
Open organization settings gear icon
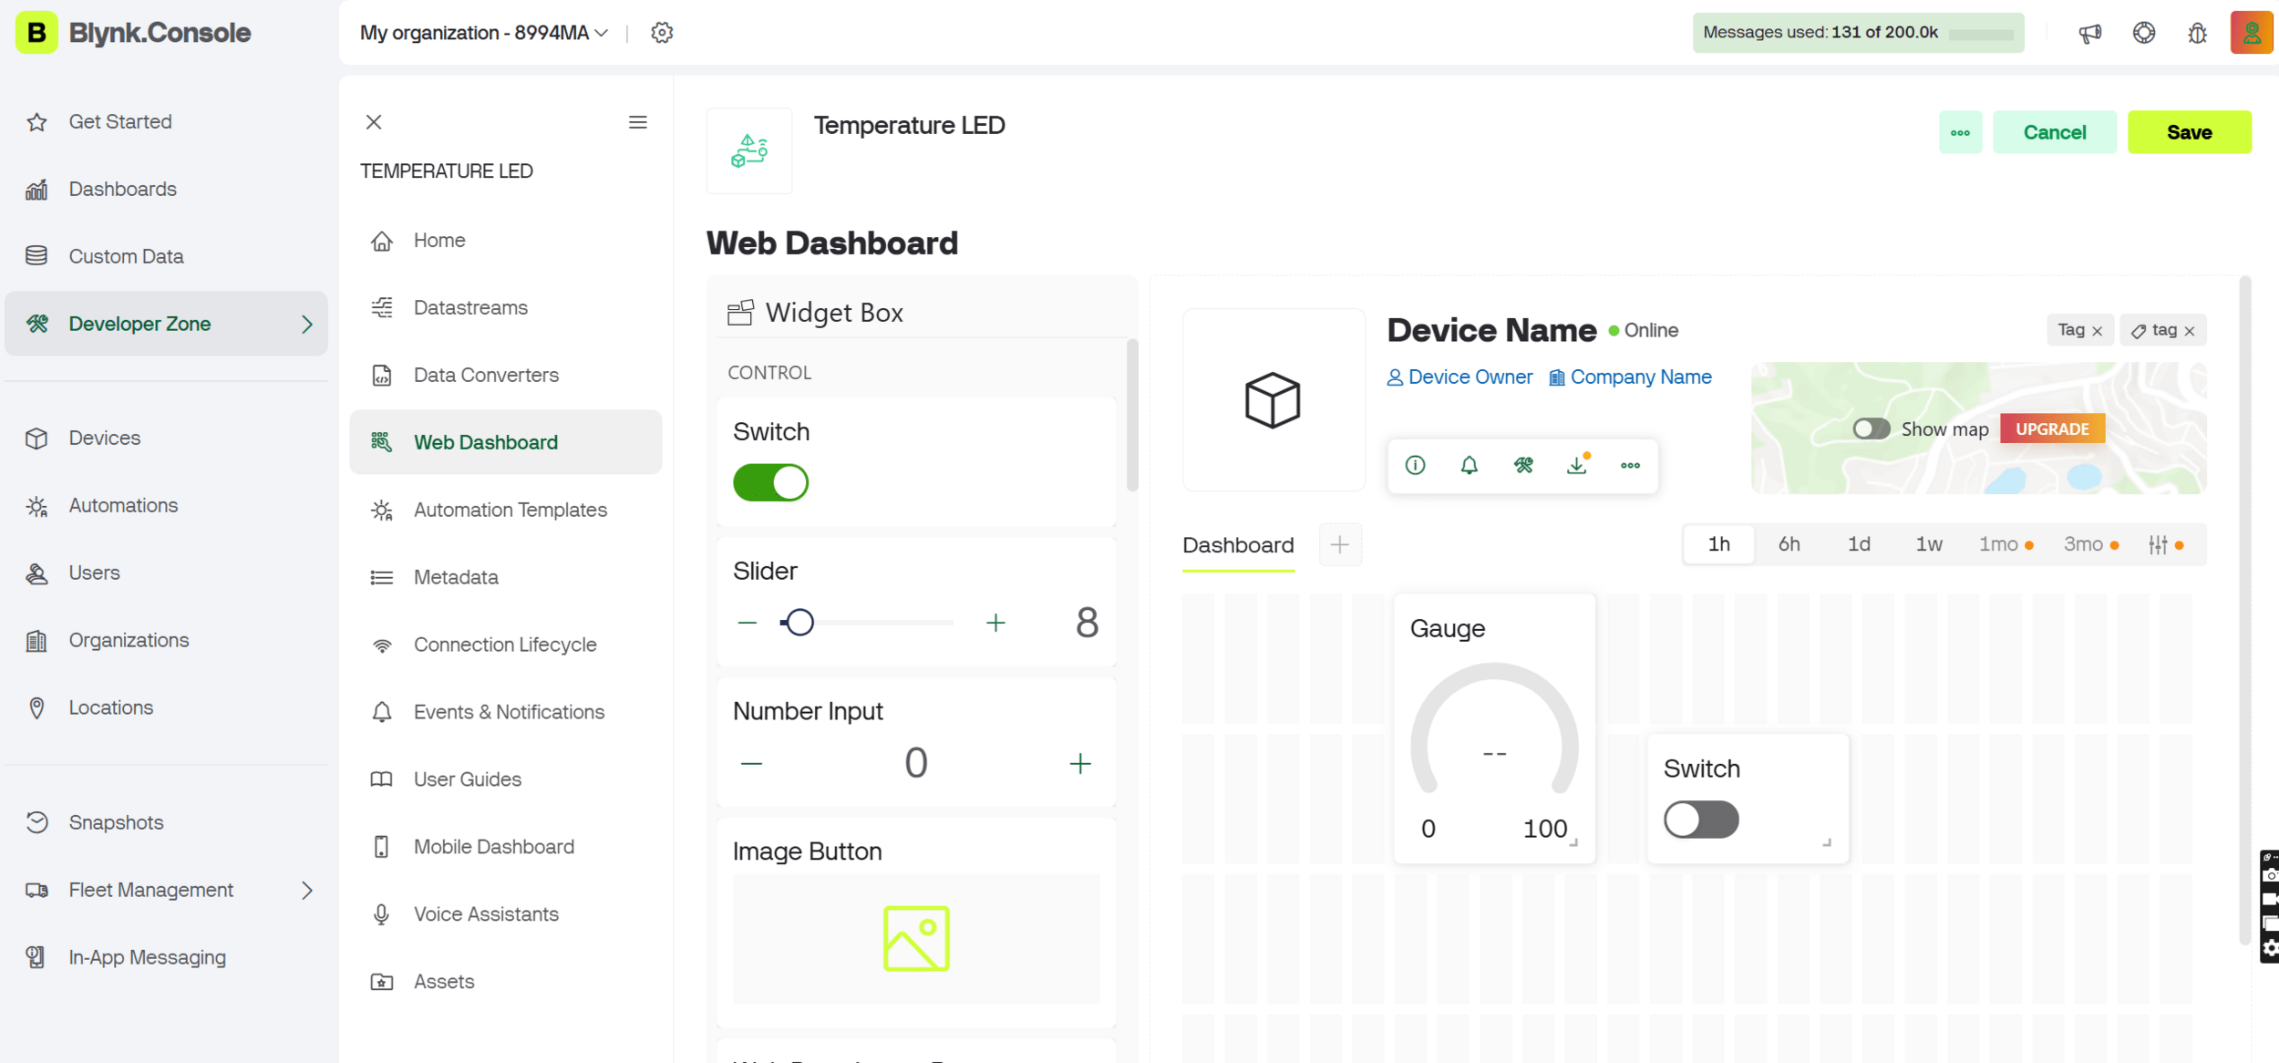[662, 33]
